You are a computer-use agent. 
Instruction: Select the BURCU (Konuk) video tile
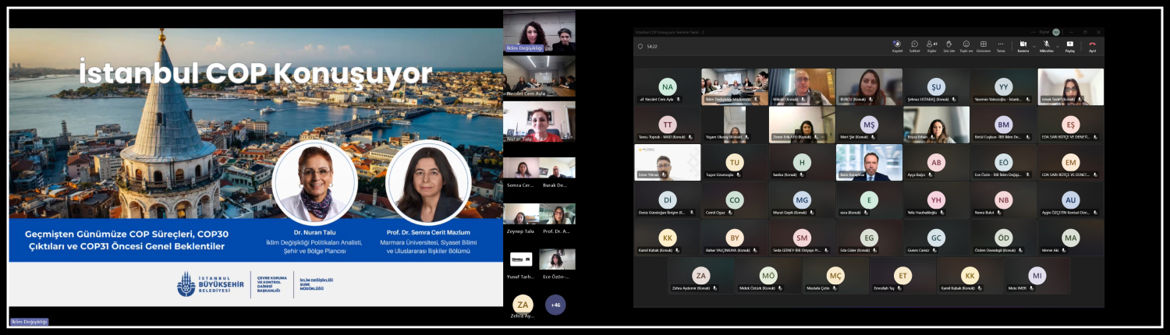coord(869,86)
